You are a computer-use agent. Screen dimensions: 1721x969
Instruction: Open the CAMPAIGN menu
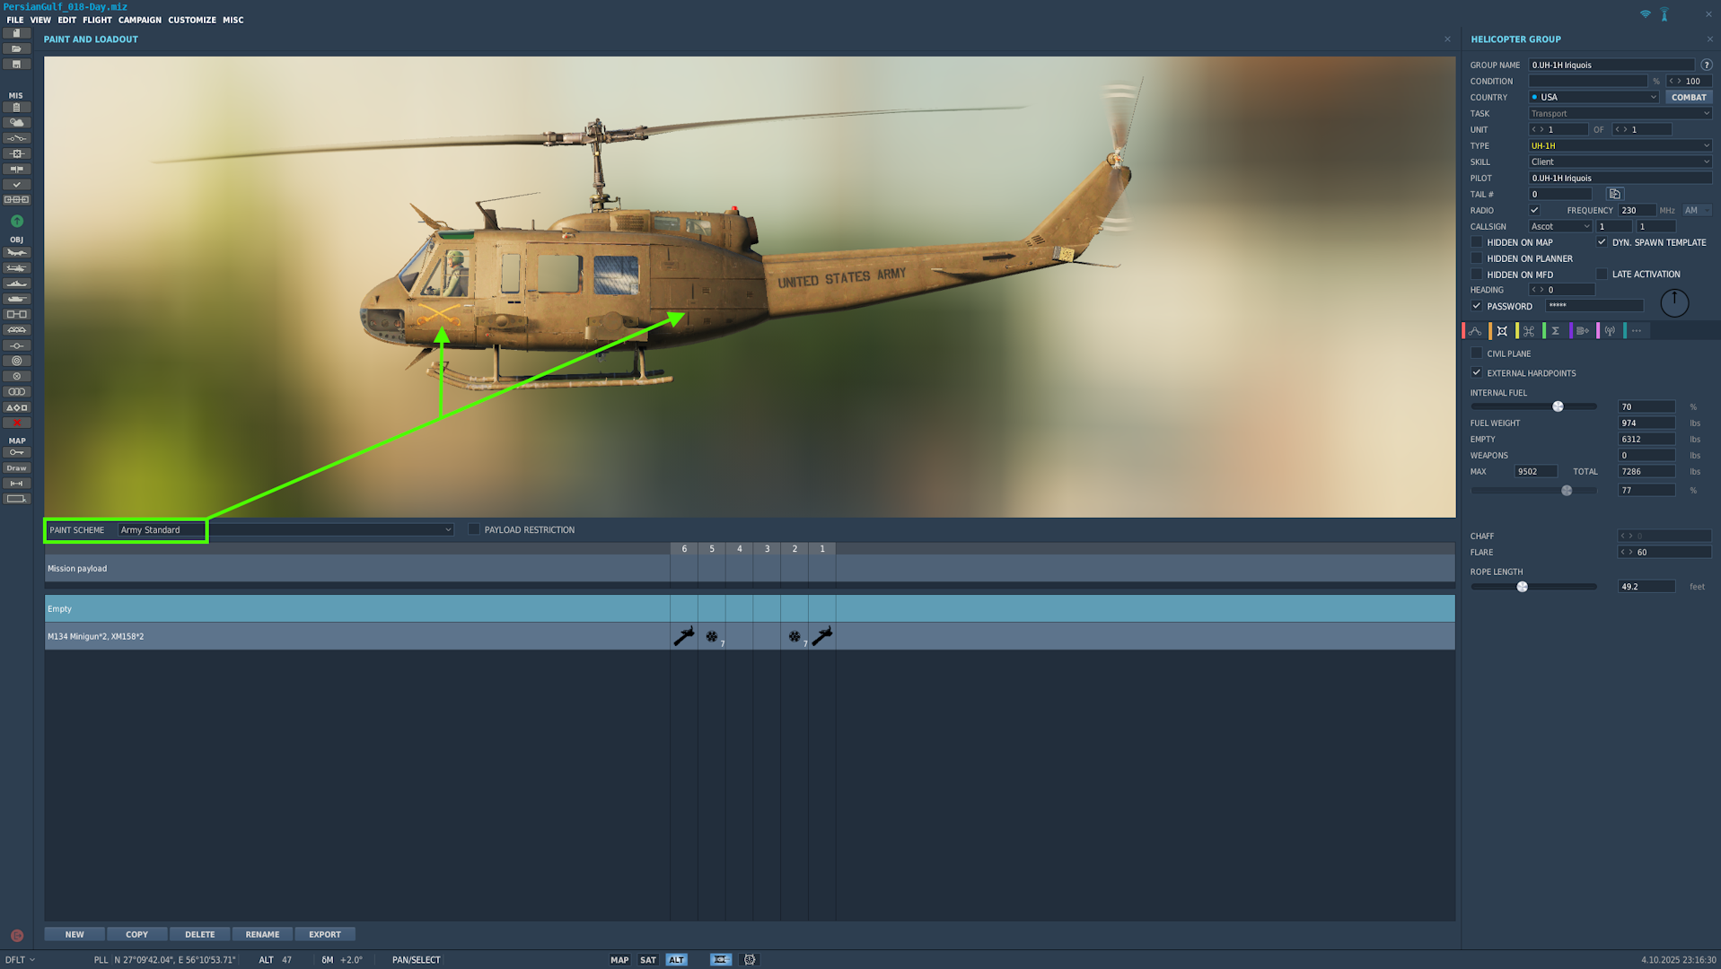[140, 20]
